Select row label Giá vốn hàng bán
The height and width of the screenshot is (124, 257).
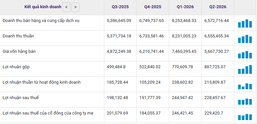(x=19, y=52)
